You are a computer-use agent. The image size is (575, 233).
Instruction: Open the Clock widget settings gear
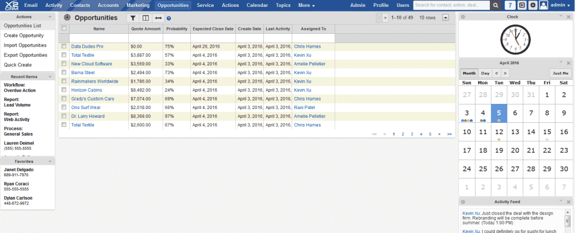click(x=463, y=17)
